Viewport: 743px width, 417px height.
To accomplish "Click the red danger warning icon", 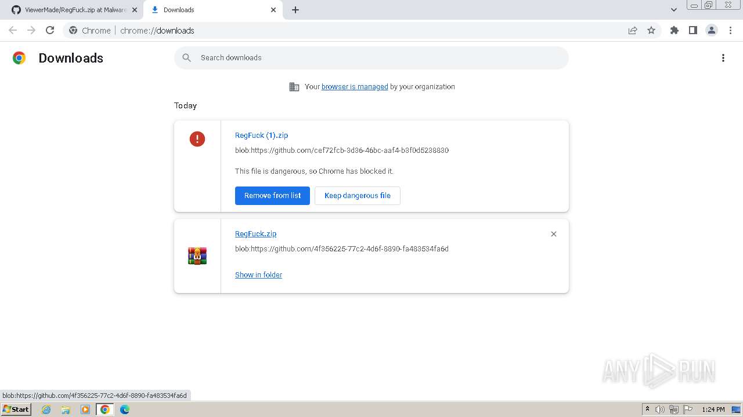I will (x=197, y=139).
